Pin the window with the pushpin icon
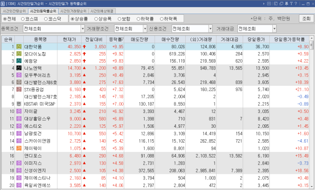315x190 pixels. coord(287,4)
